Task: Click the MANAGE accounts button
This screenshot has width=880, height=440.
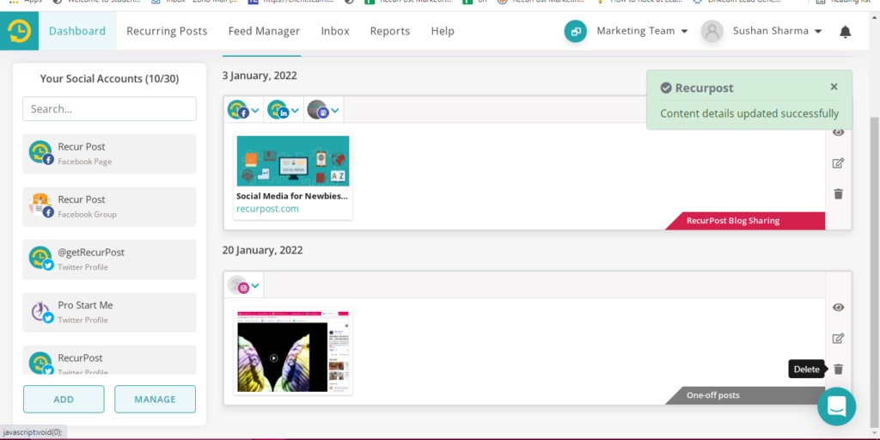Action: click(x=155, y=399)
